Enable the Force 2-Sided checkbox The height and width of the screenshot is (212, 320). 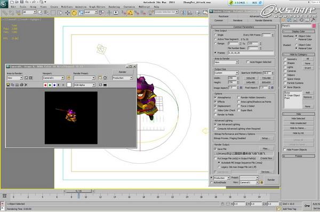[238, 106]
